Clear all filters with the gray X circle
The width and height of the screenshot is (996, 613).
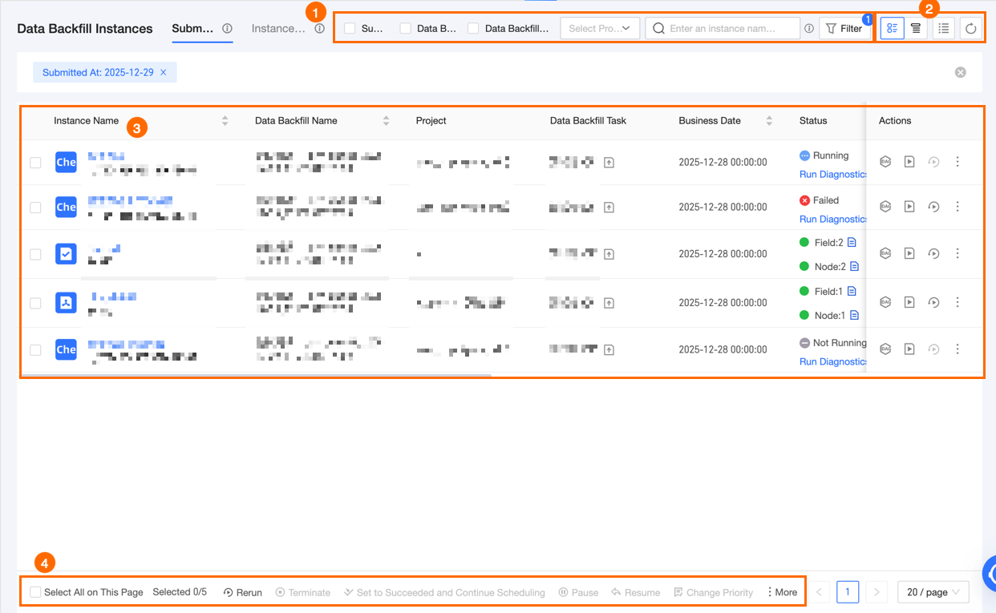961,72
